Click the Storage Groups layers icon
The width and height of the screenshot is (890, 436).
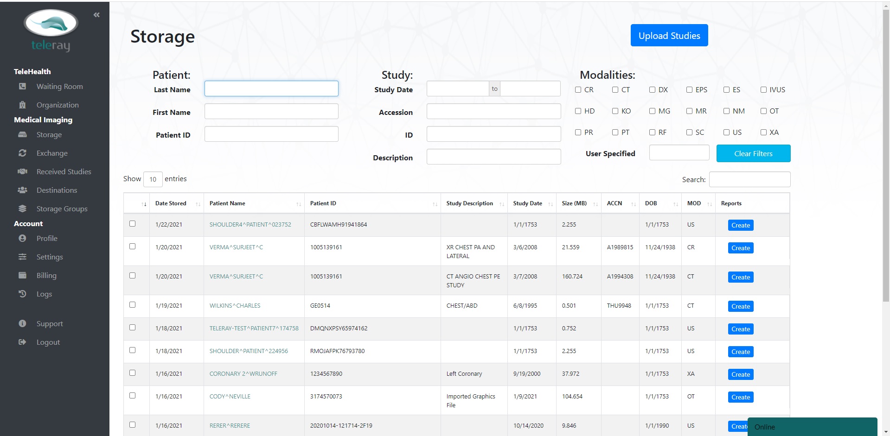22,209
